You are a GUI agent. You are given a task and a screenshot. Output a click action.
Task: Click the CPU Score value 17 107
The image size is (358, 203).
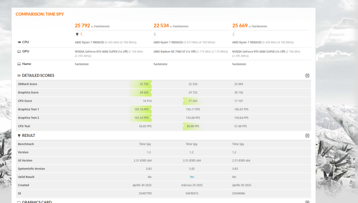(239, 101)
